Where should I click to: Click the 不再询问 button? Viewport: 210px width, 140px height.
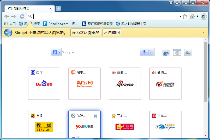pos(112,33)
